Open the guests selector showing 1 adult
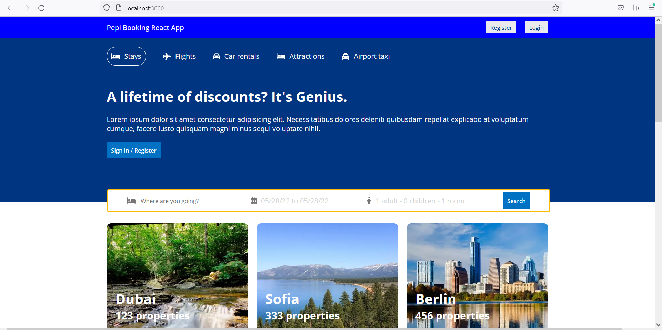Image resolution: width=662 pixels, height=330 pixels. point(420,201)
